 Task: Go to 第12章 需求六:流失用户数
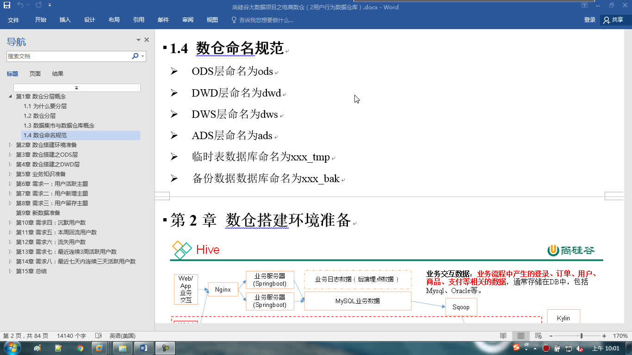point(51,242)
